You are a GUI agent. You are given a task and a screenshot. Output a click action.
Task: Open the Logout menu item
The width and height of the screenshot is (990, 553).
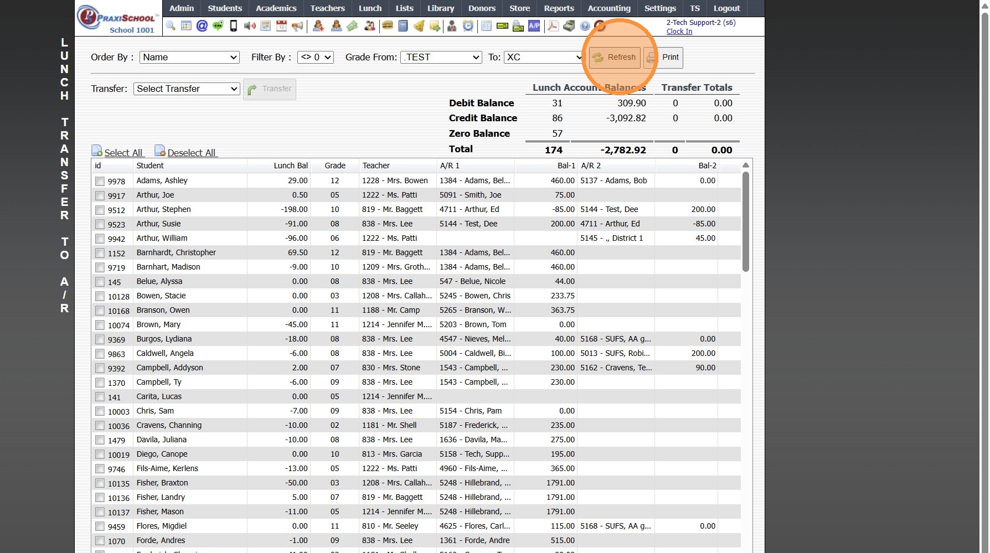coord(726,8)
